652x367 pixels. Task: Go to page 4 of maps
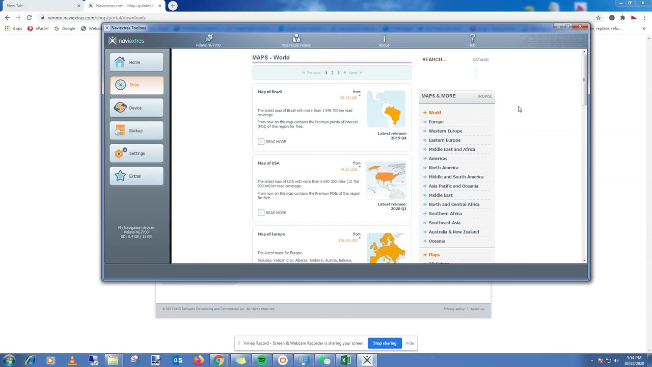(344, 73)
